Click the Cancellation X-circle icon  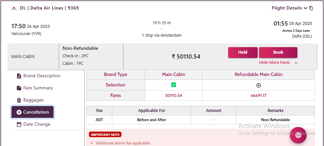(19, 112)
